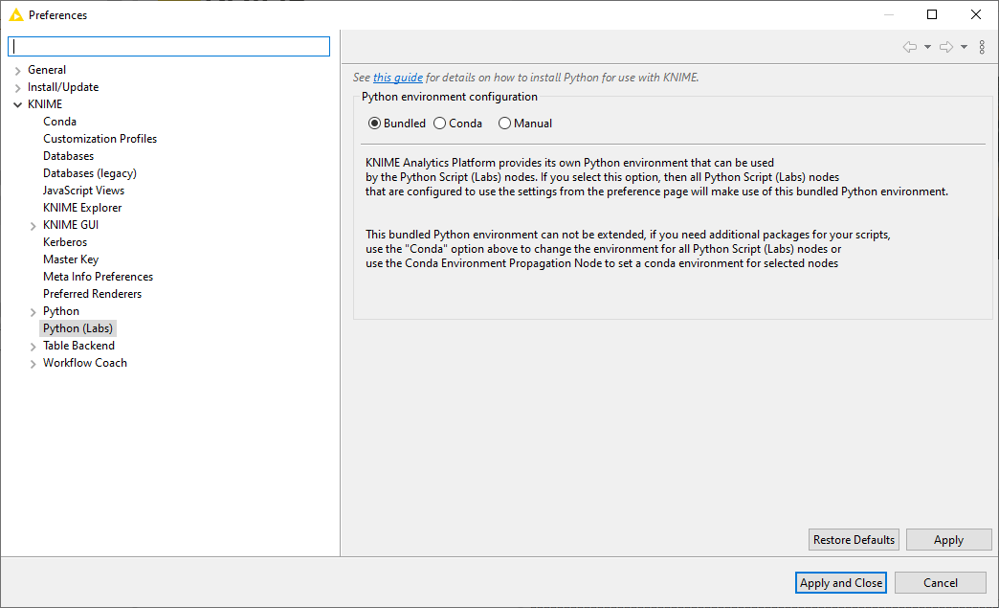999x608 pixels.
Task: Open the Conda preference page
Action: 60,121
